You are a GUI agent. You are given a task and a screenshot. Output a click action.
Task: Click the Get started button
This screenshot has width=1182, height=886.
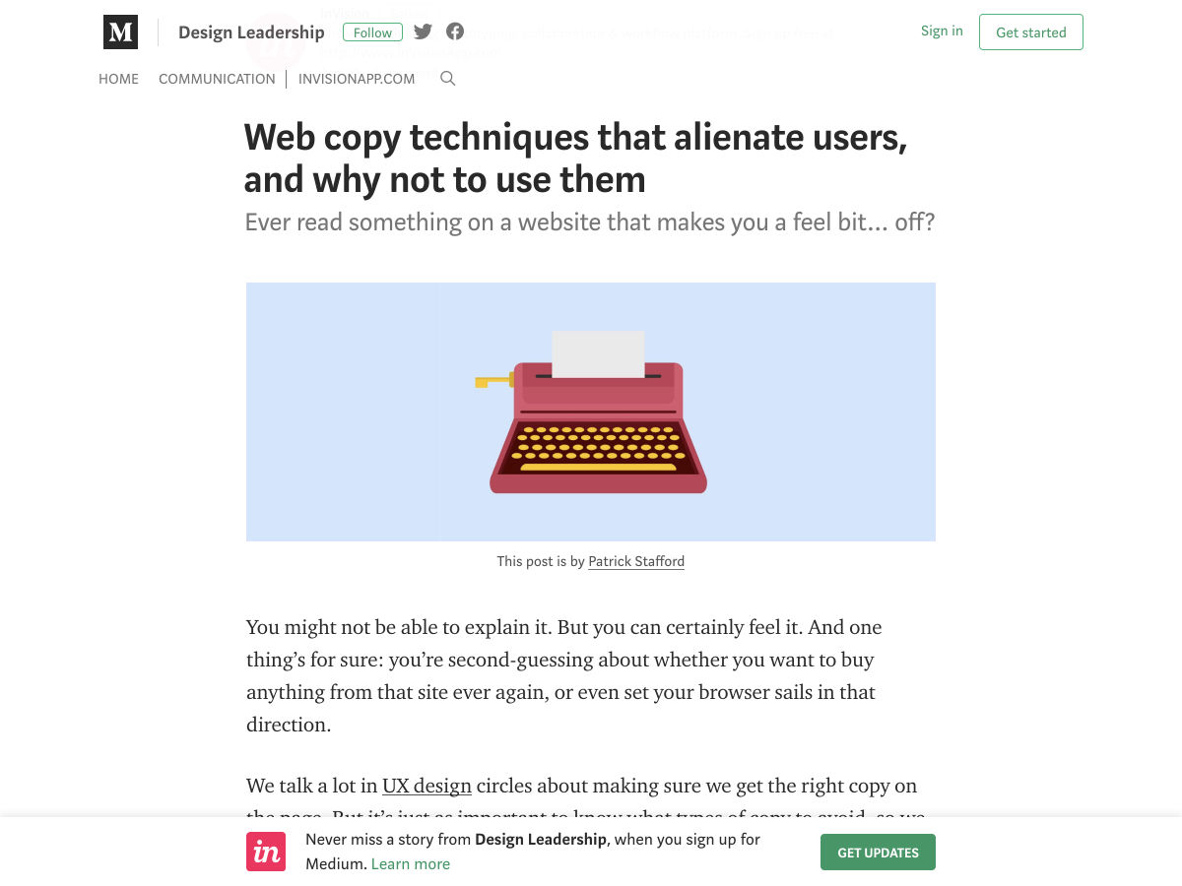pos(1031,32)
